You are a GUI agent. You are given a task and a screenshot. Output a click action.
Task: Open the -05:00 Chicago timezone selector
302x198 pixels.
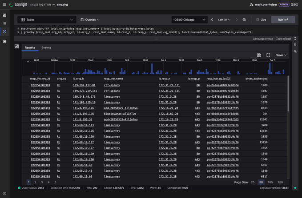point(189,20)
